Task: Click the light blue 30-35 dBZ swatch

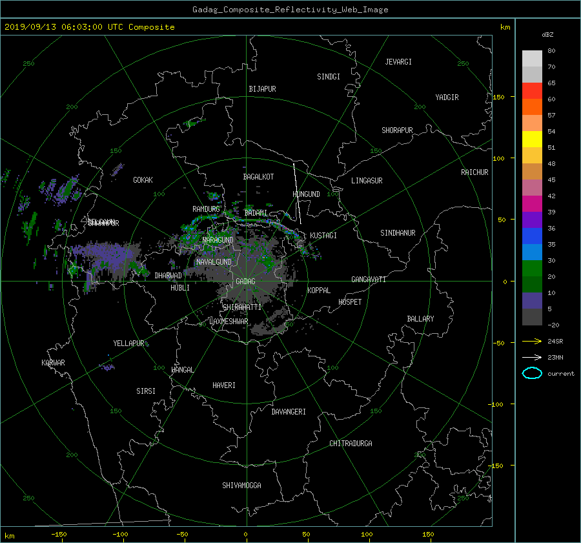Action: [x=532, y=252]
